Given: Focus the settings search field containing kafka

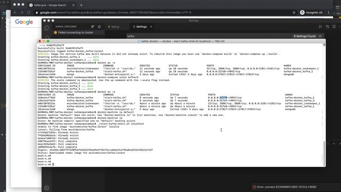Looking at the screenshot, I should tap(209, 36).
